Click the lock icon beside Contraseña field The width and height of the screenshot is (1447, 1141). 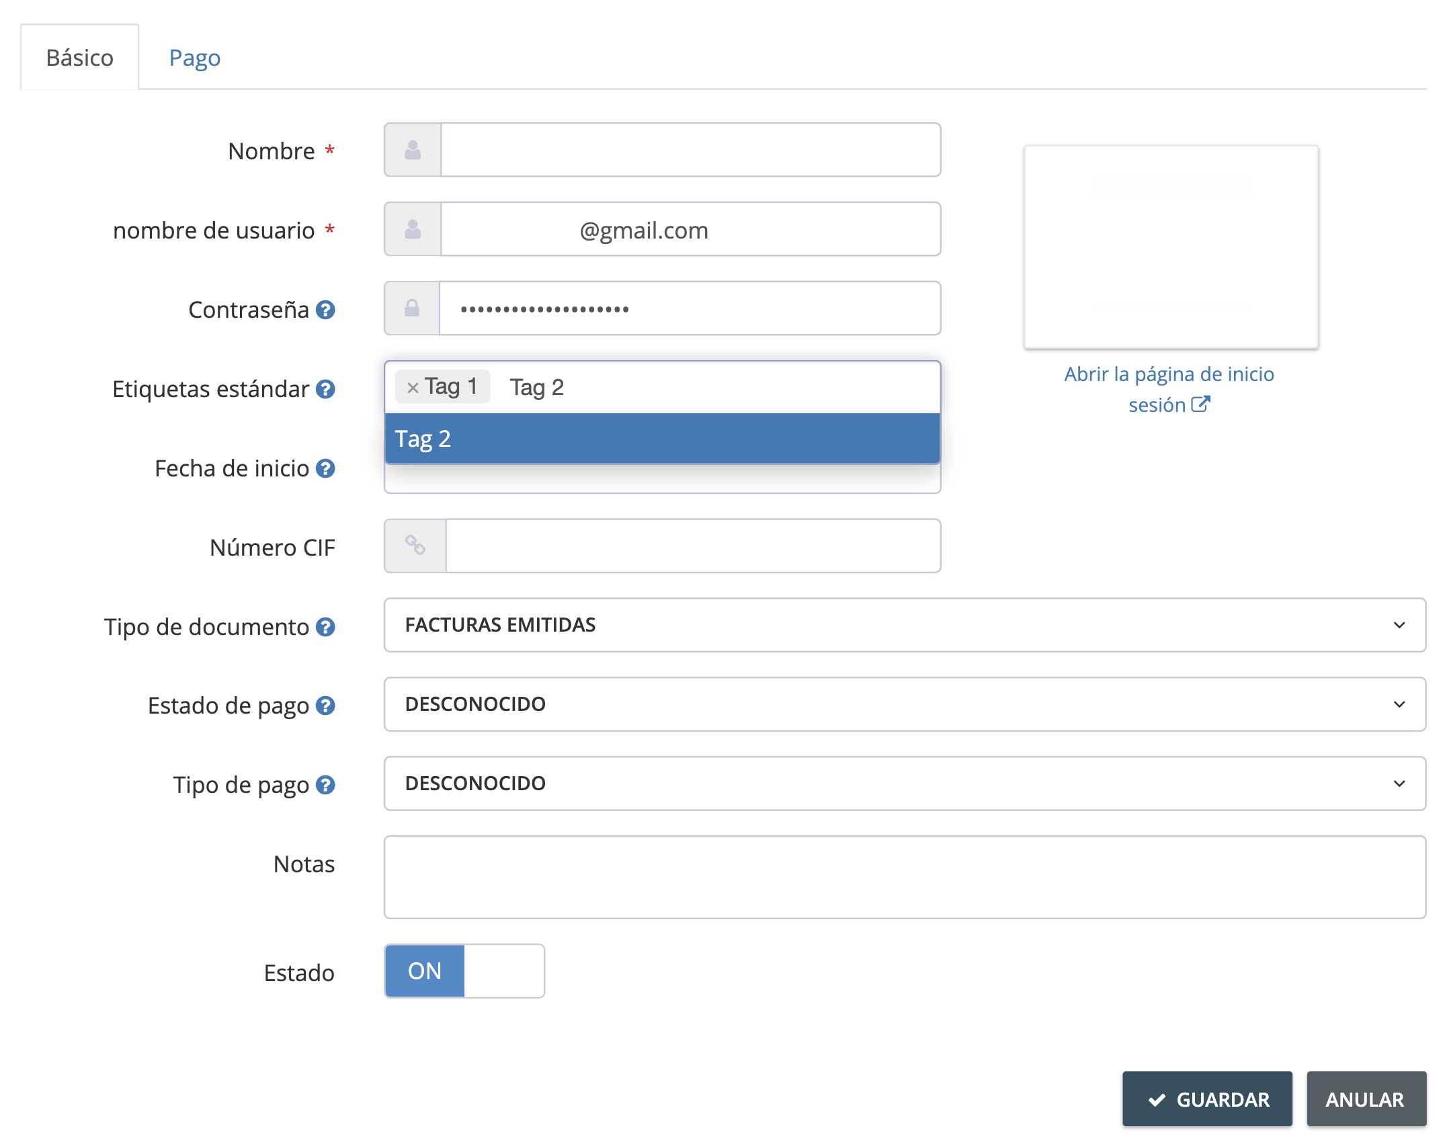tap(412, 308)
